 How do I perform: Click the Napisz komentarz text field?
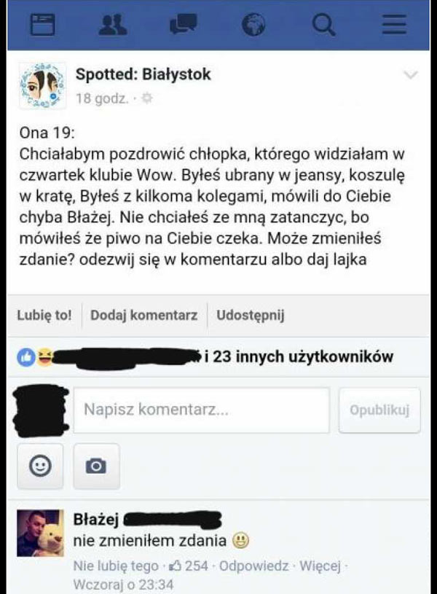click(x=202, y=410)
